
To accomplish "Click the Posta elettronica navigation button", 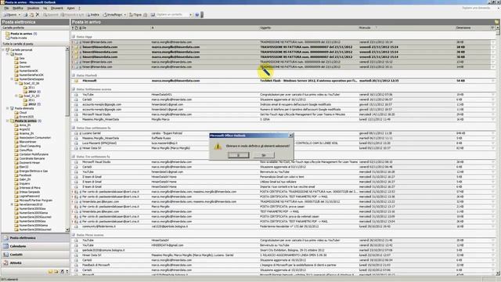I will click(34, 238).
